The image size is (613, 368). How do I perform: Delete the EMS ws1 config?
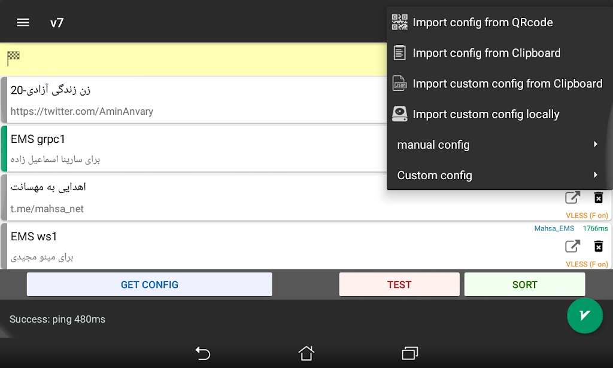(598, 246)
